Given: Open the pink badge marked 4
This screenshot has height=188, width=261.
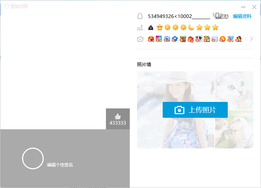Looking at the screenshot, I should coord(159,39).
